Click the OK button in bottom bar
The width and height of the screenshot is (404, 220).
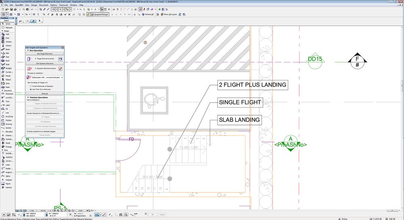click(152, 214)
